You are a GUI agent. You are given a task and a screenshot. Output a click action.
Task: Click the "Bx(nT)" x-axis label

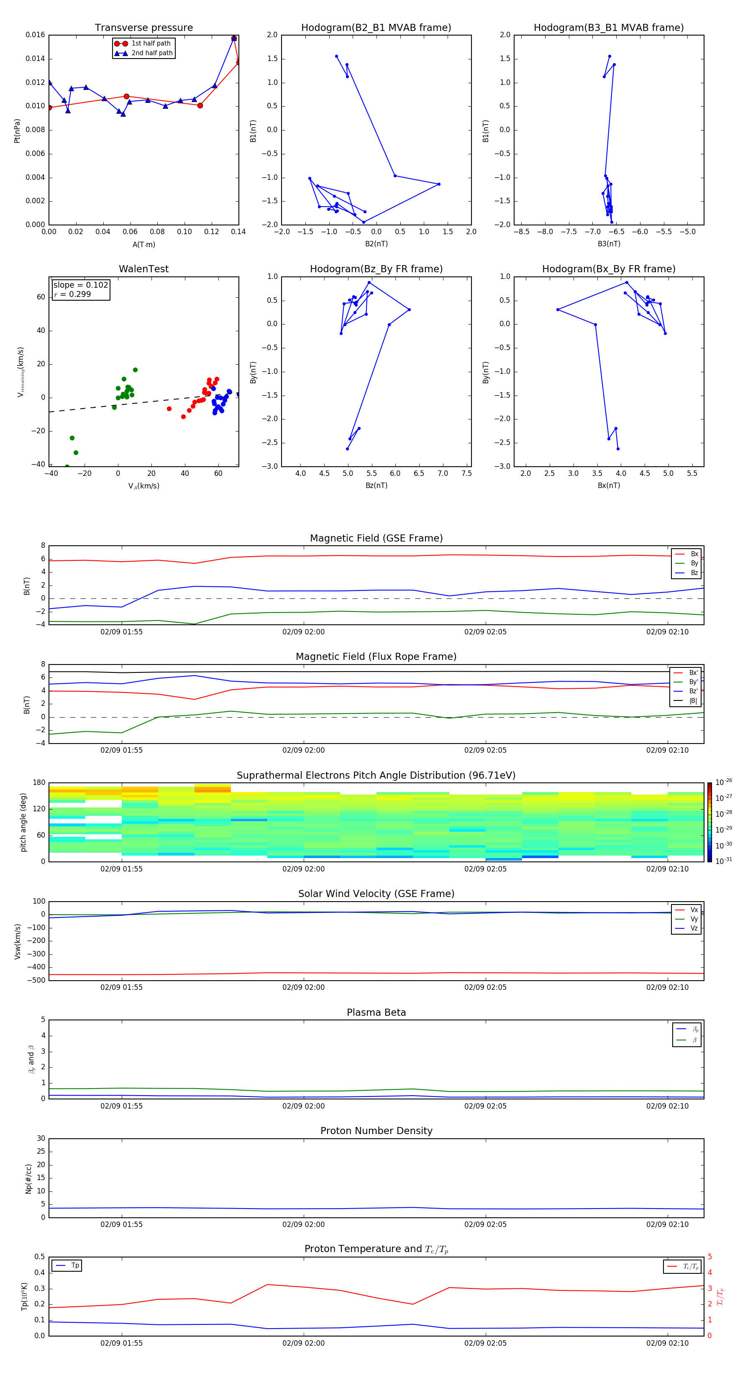click(x=609, y=486)
